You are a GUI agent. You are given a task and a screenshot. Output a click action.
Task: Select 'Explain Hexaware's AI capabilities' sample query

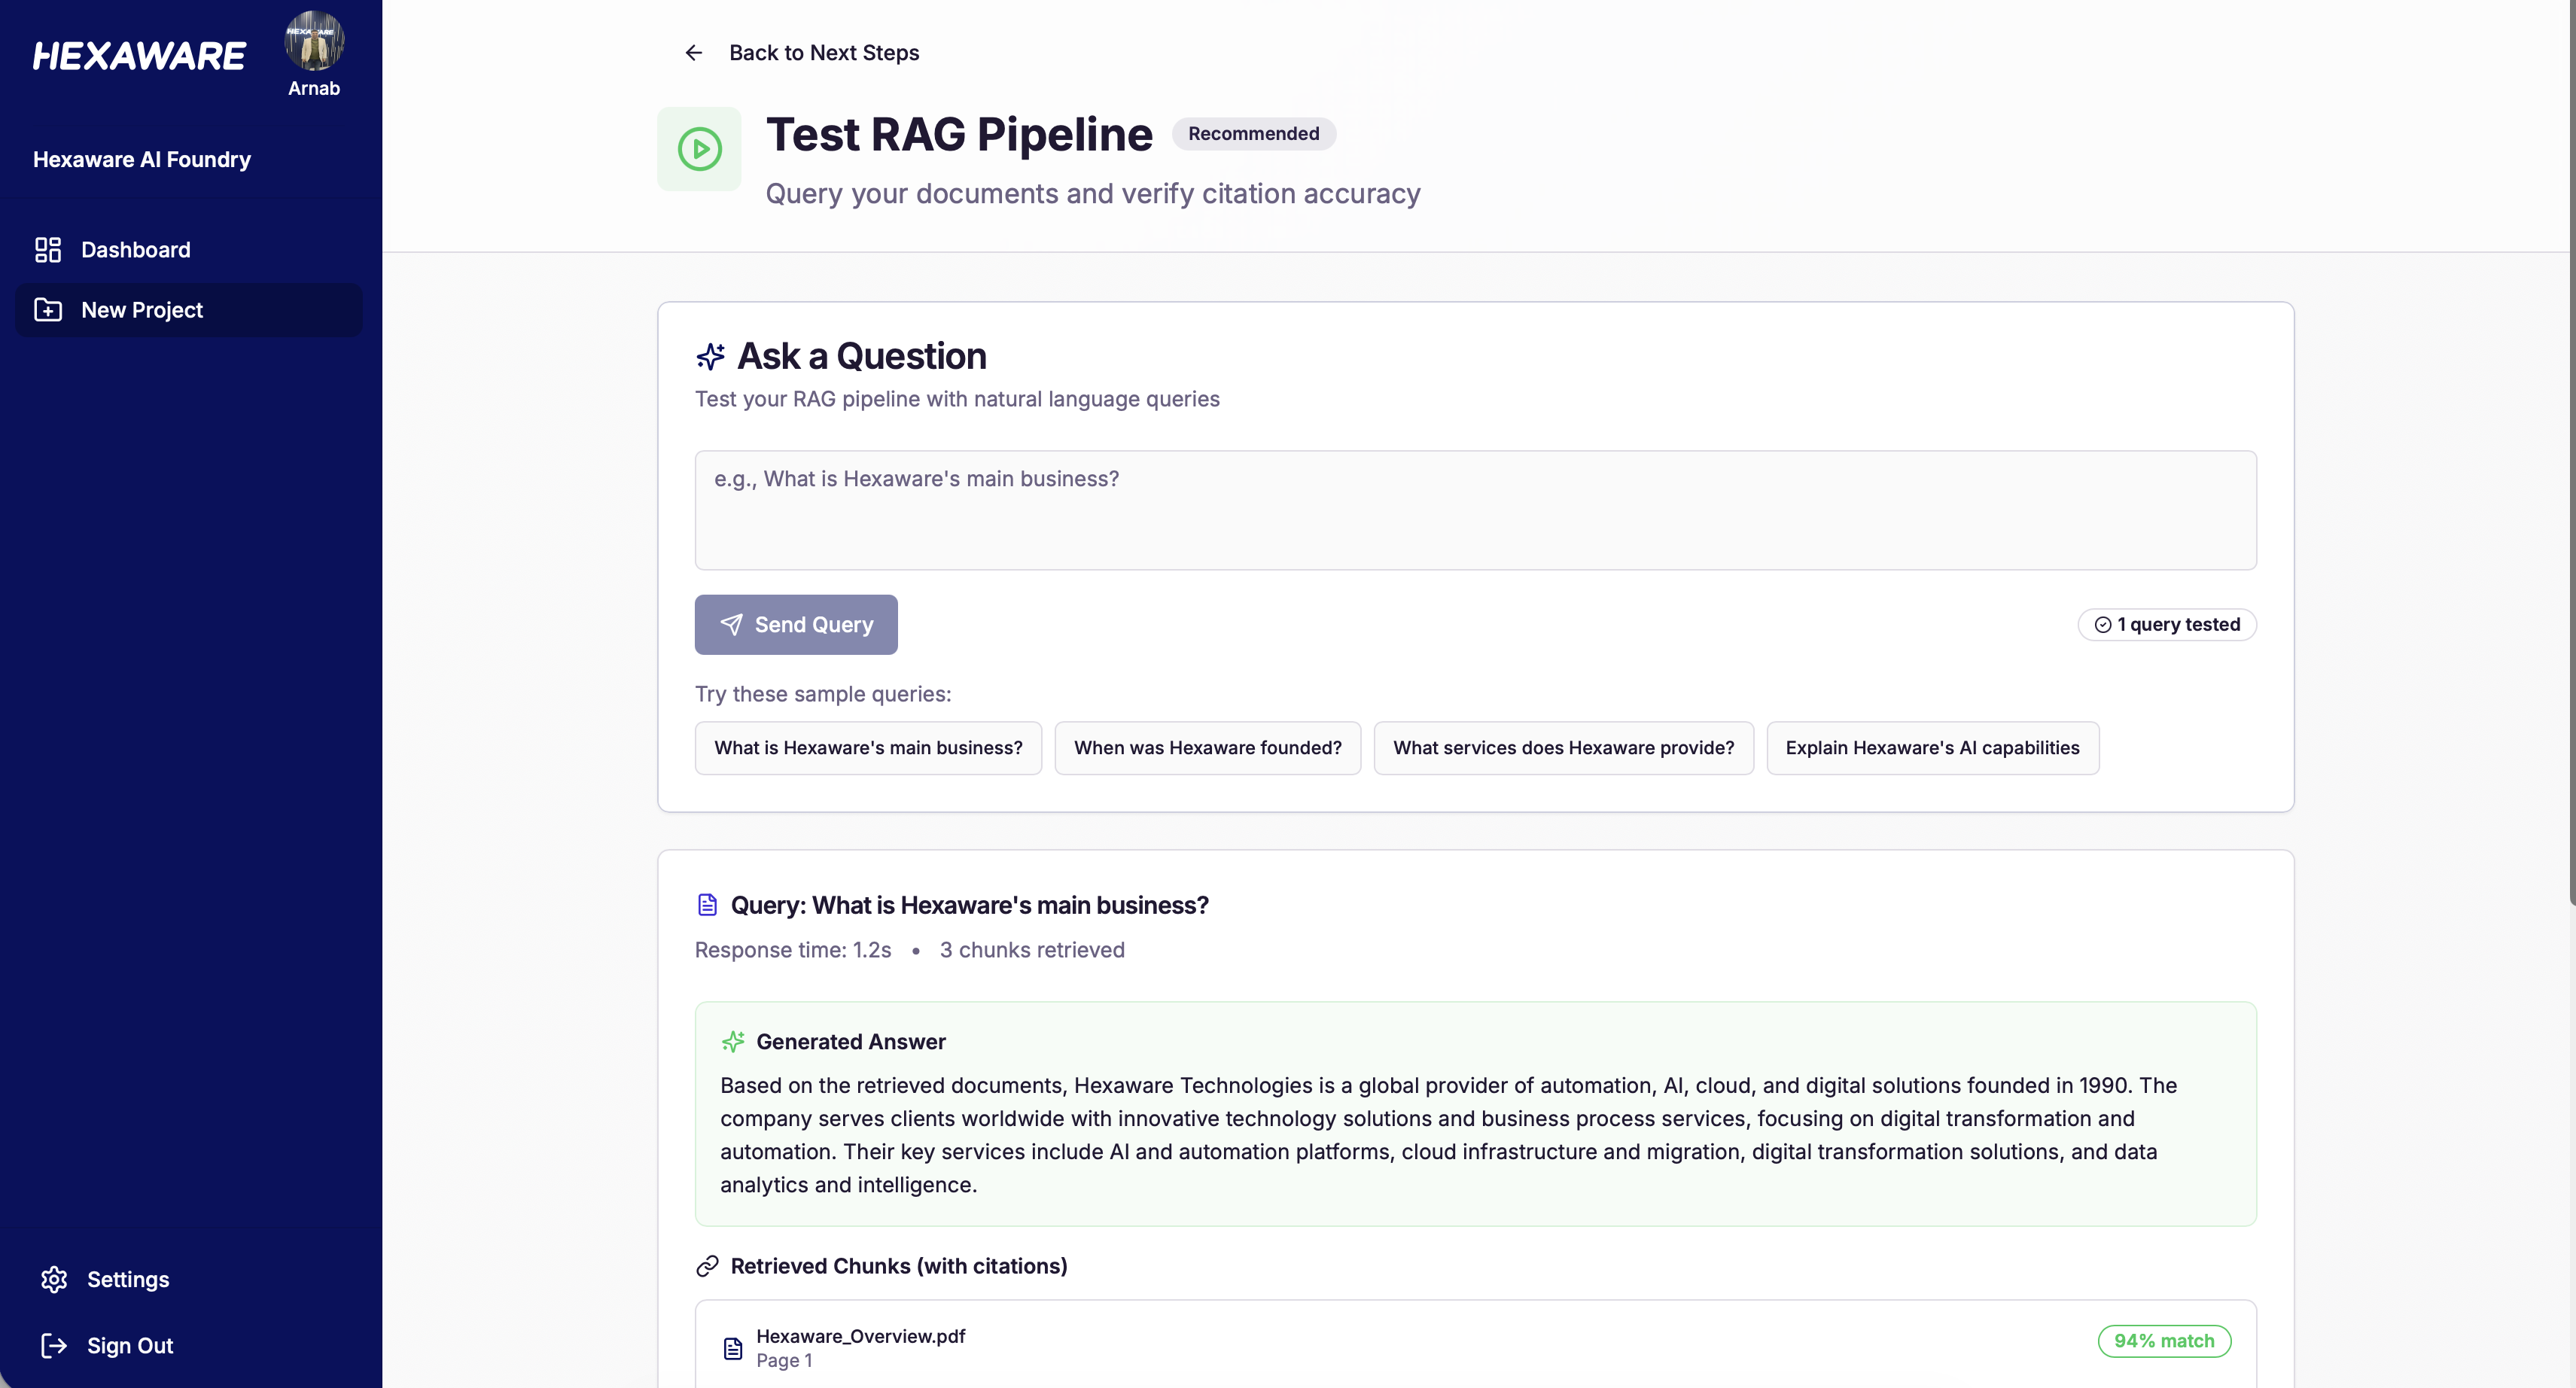1931,748
